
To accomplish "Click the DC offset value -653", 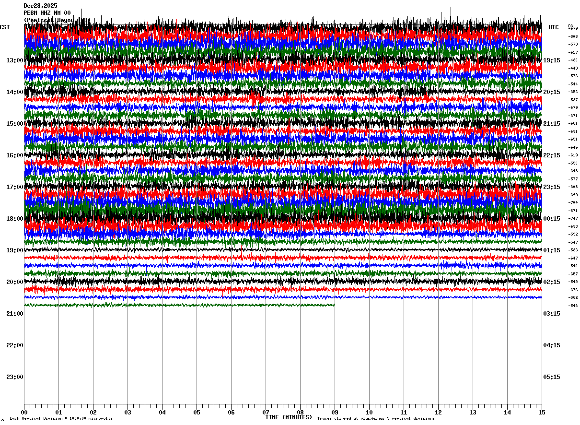I will click(573, 92).
